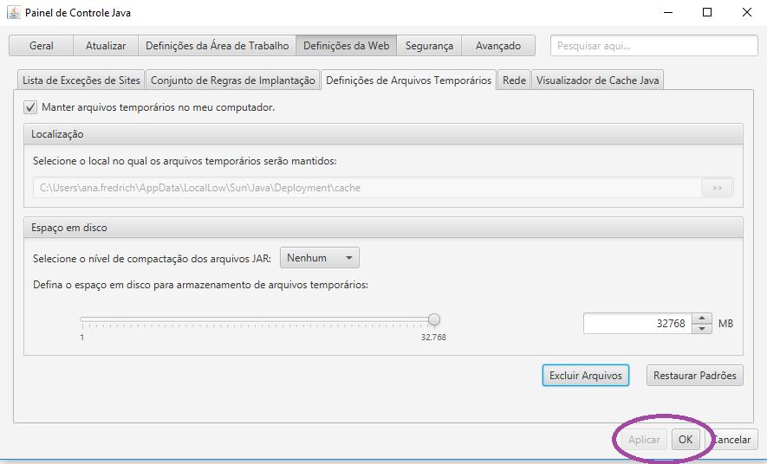The height and width of the screenshot is (464, 767).
Task: Maximize the Painel de Controle Java window
Action: tap(707, 13)
